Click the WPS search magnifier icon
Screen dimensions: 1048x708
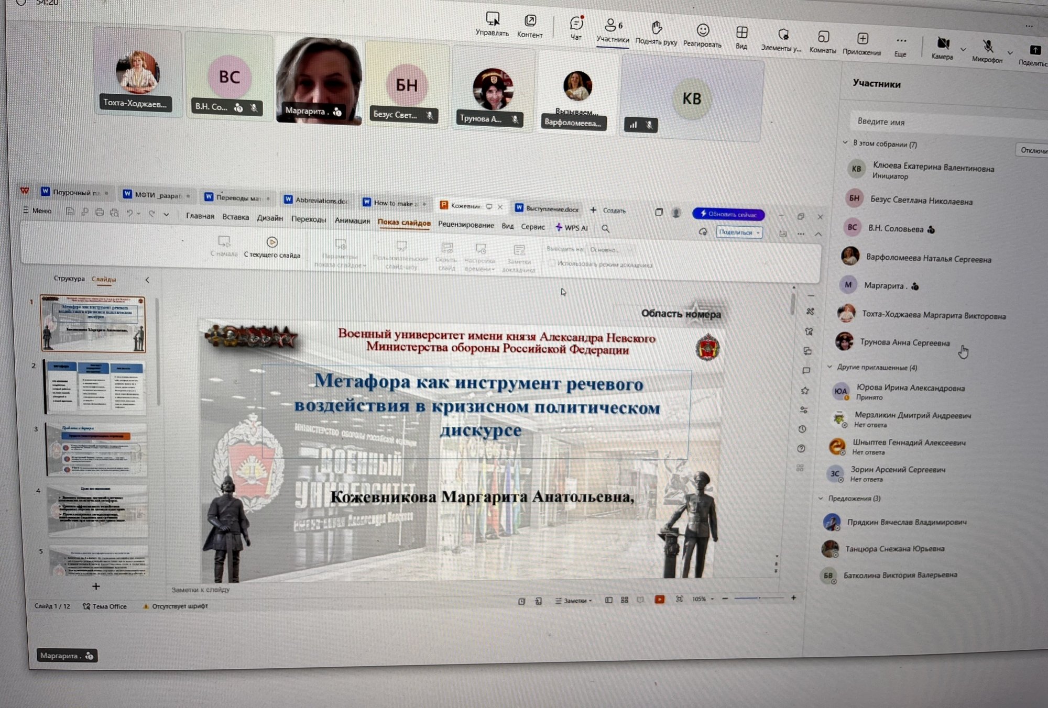coord(605,228)
